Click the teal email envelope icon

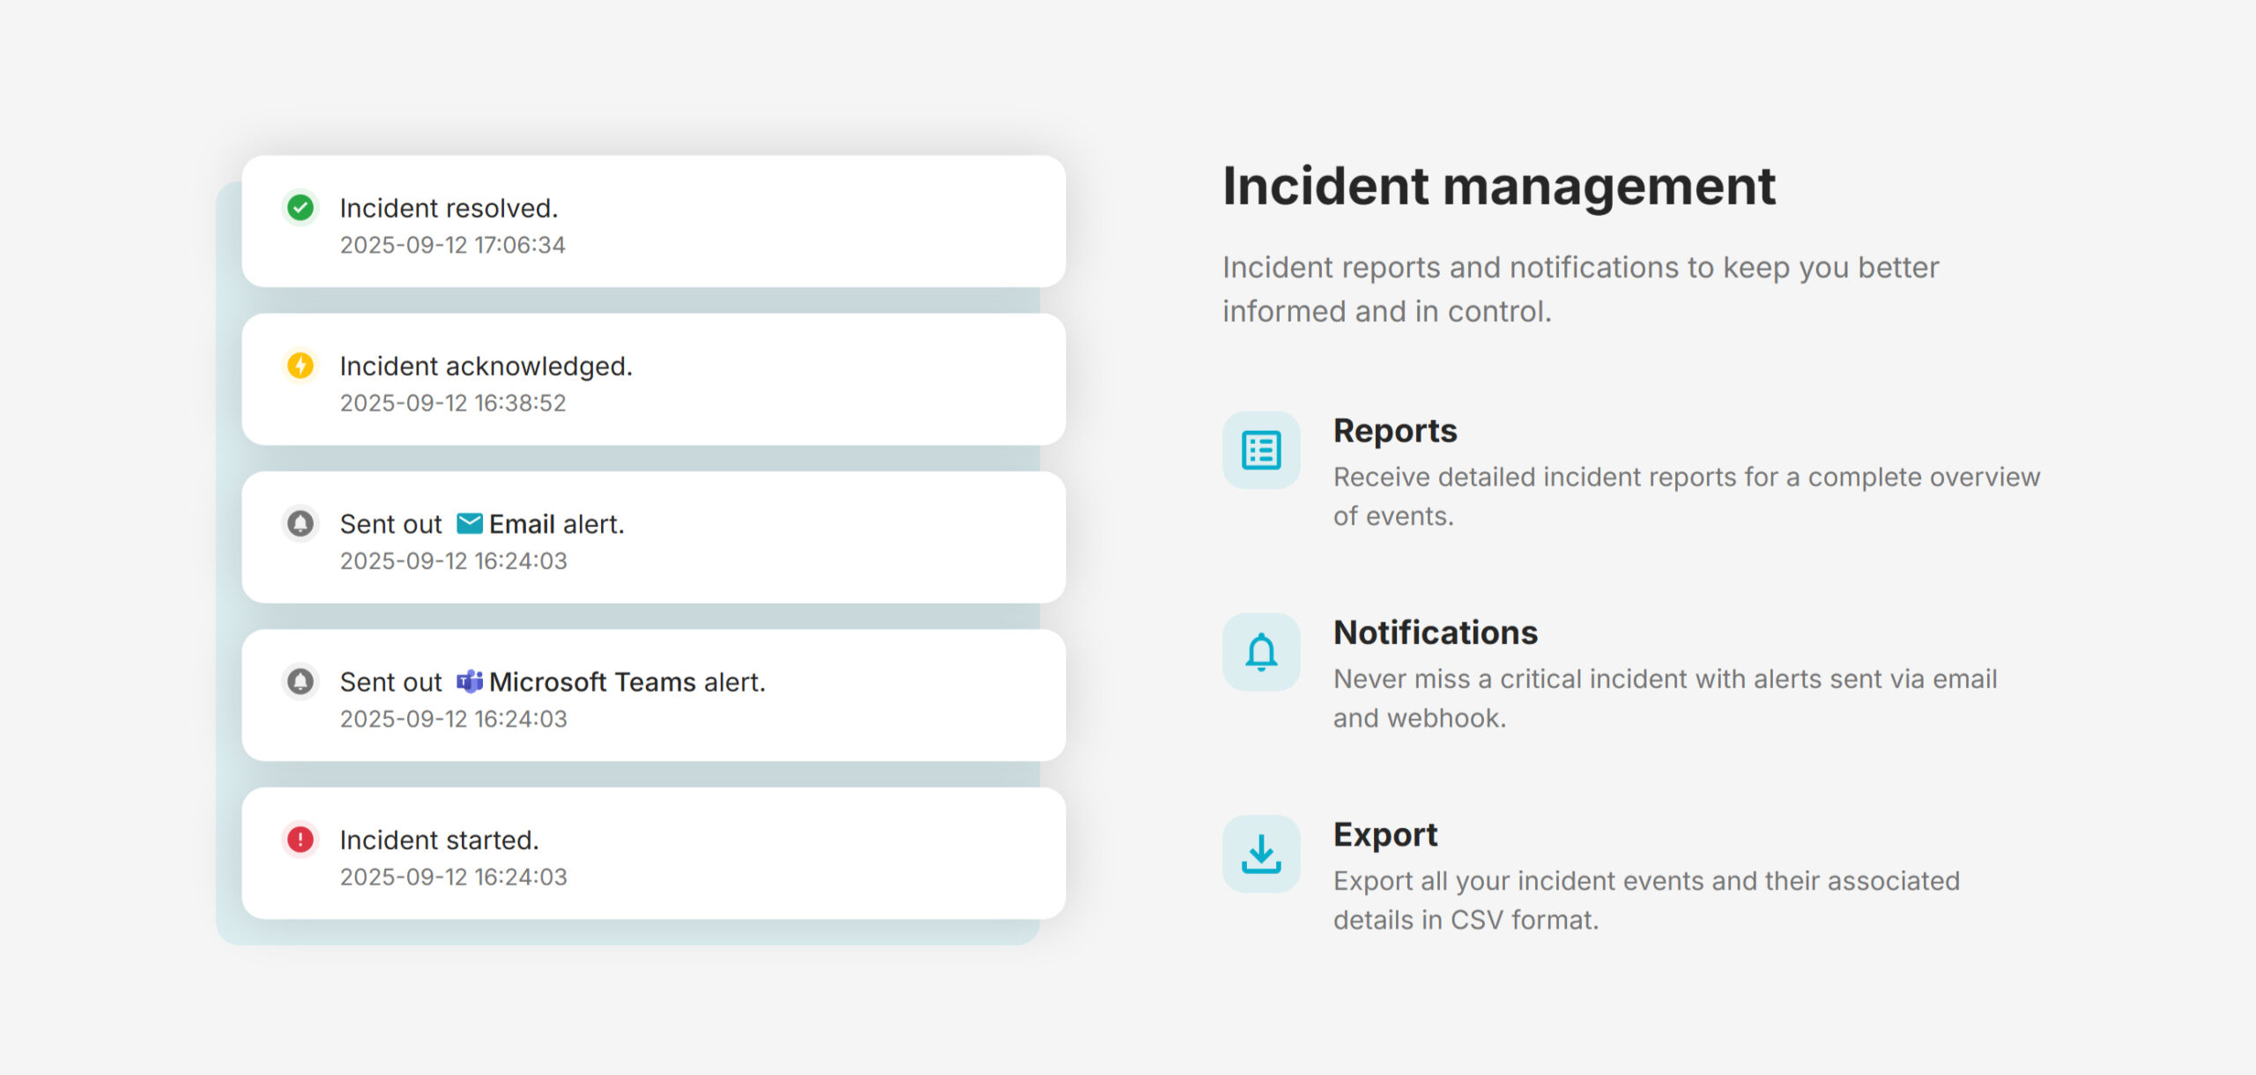coord(469,523)
